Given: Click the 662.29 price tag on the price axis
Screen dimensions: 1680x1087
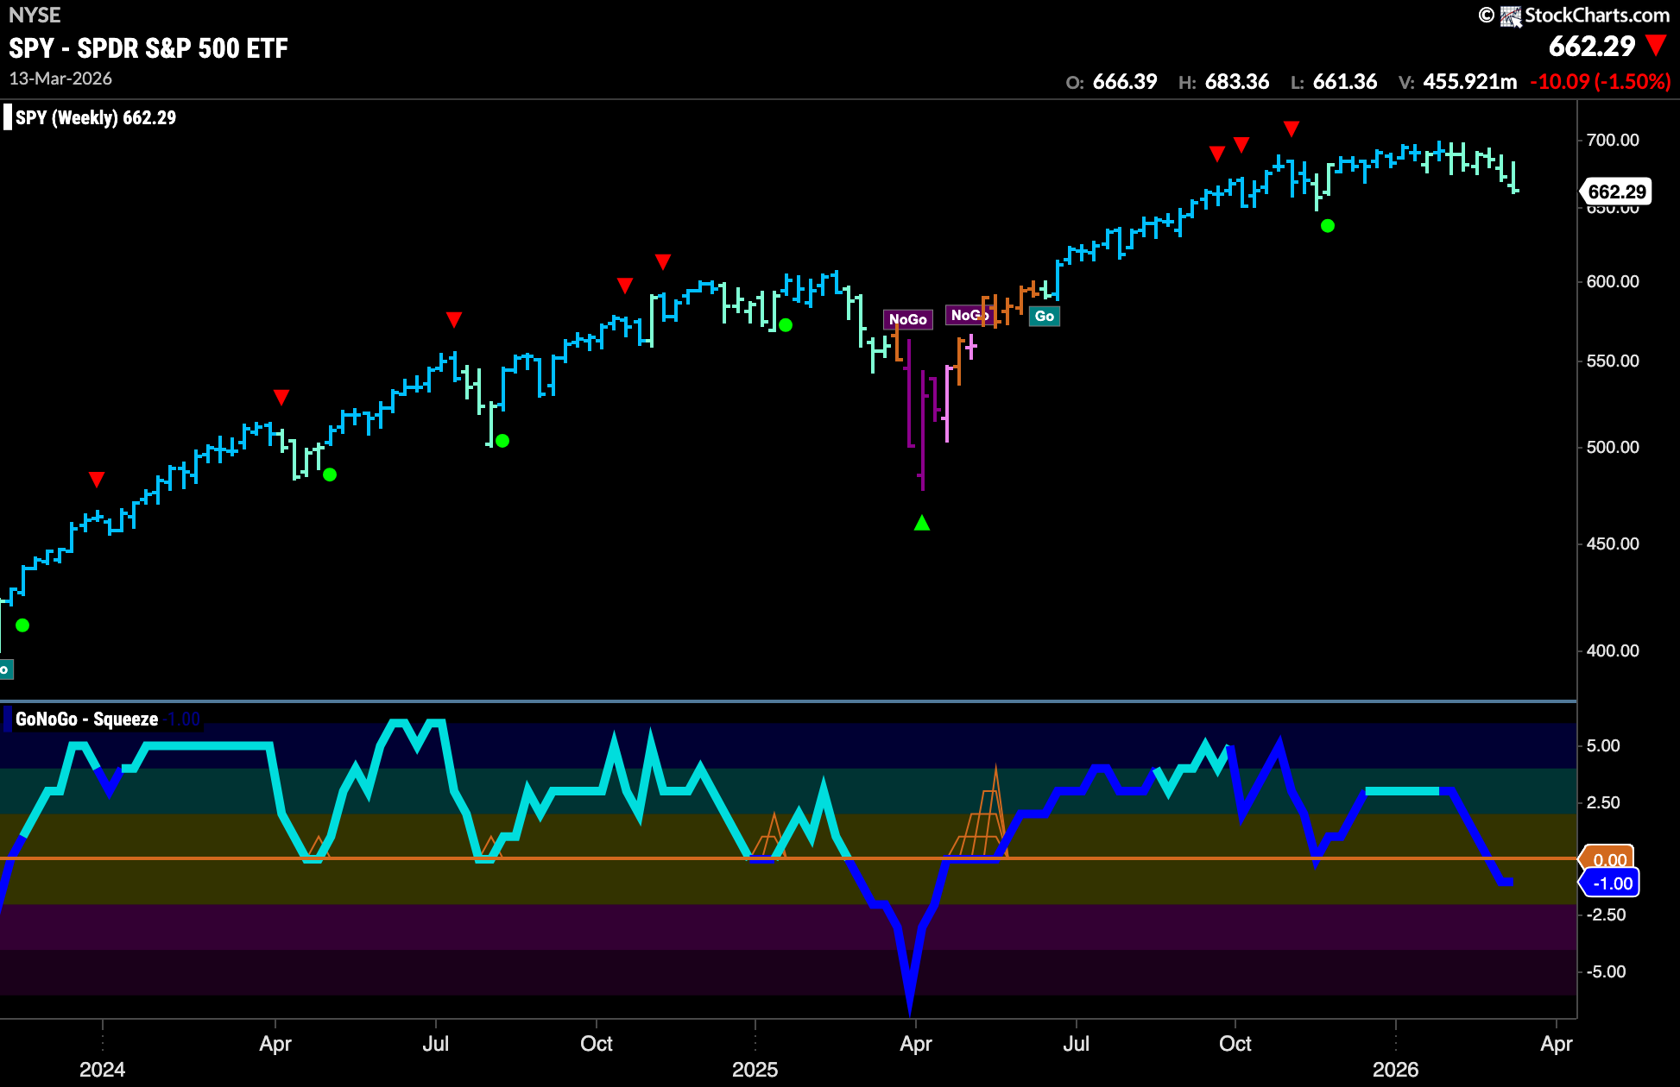Looking at the screenshot, I should [x=1616, y=192].
